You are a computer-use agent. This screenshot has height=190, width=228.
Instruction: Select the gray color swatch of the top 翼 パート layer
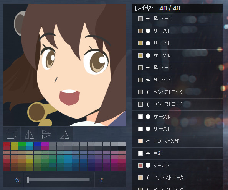[x=140, y=19]
